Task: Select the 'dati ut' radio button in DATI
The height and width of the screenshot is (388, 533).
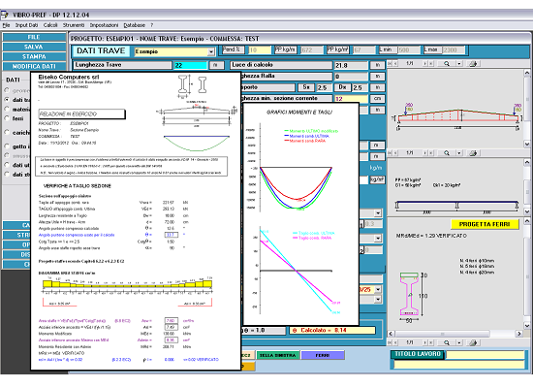Action: click(7, 165)
